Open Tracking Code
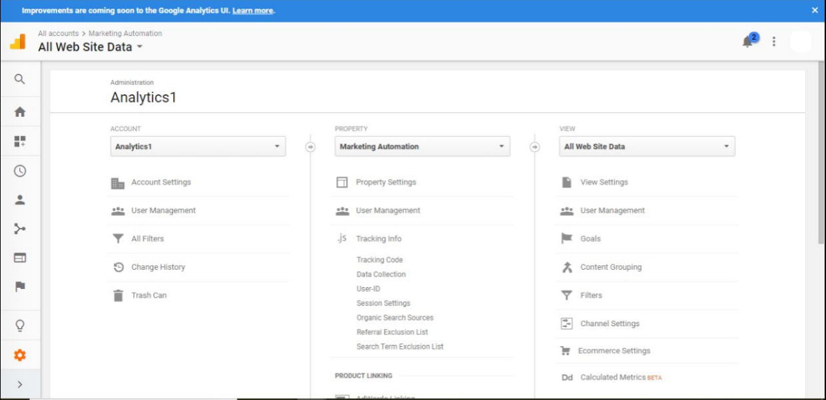Viewport: 826px width, 400px height. pyautogui.click(x=379, y=260)
